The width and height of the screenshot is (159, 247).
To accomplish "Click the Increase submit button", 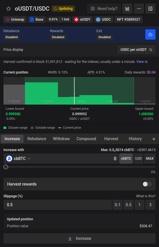I will coord(80,238).
